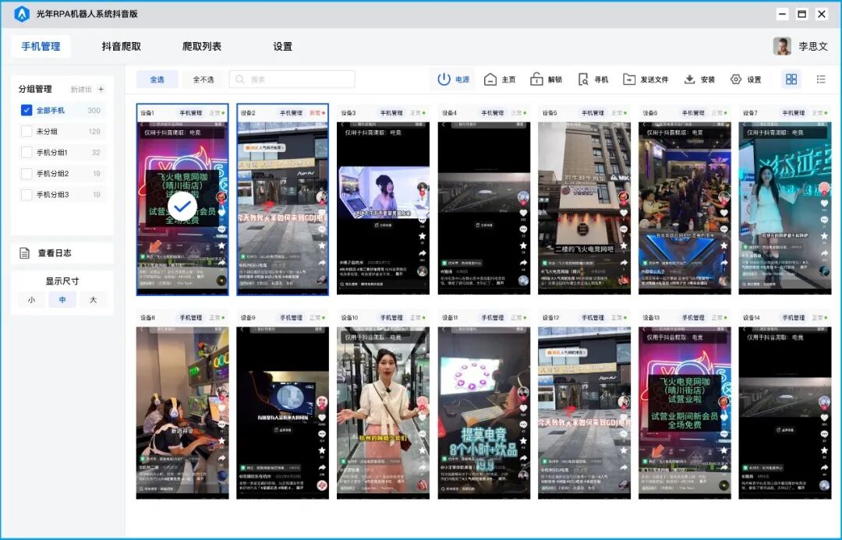Click the home (主页) toolbar icon
Viewport: 842px width, 540px height.
pos(490,79)
